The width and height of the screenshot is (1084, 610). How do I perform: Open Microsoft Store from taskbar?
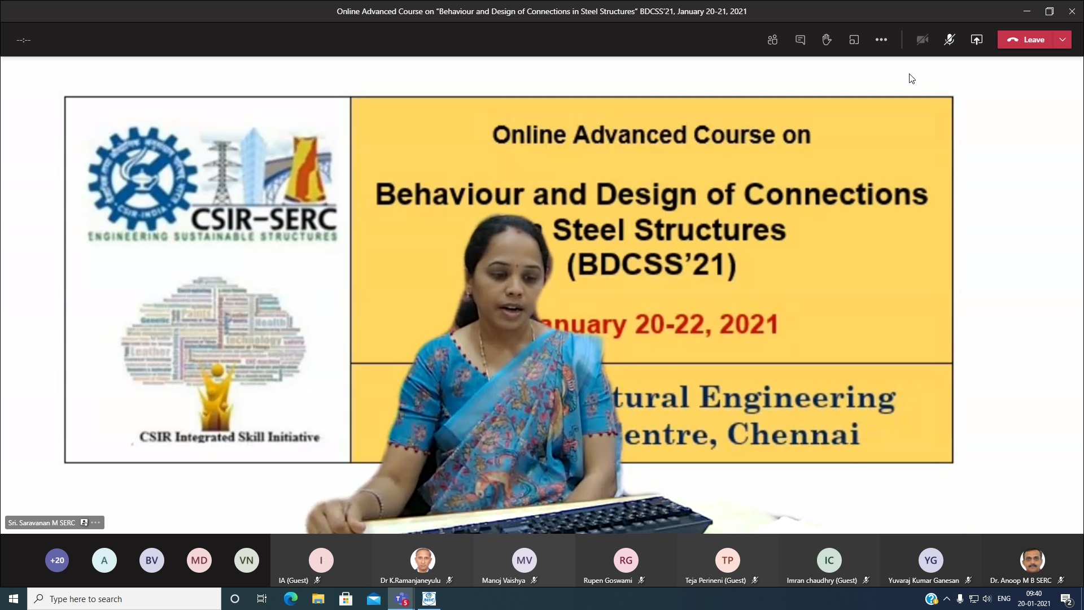click(x=346, y=599)
